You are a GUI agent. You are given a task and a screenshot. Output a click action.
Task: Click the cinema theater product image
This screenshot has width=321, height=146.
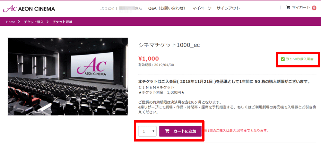coord(68,77)
